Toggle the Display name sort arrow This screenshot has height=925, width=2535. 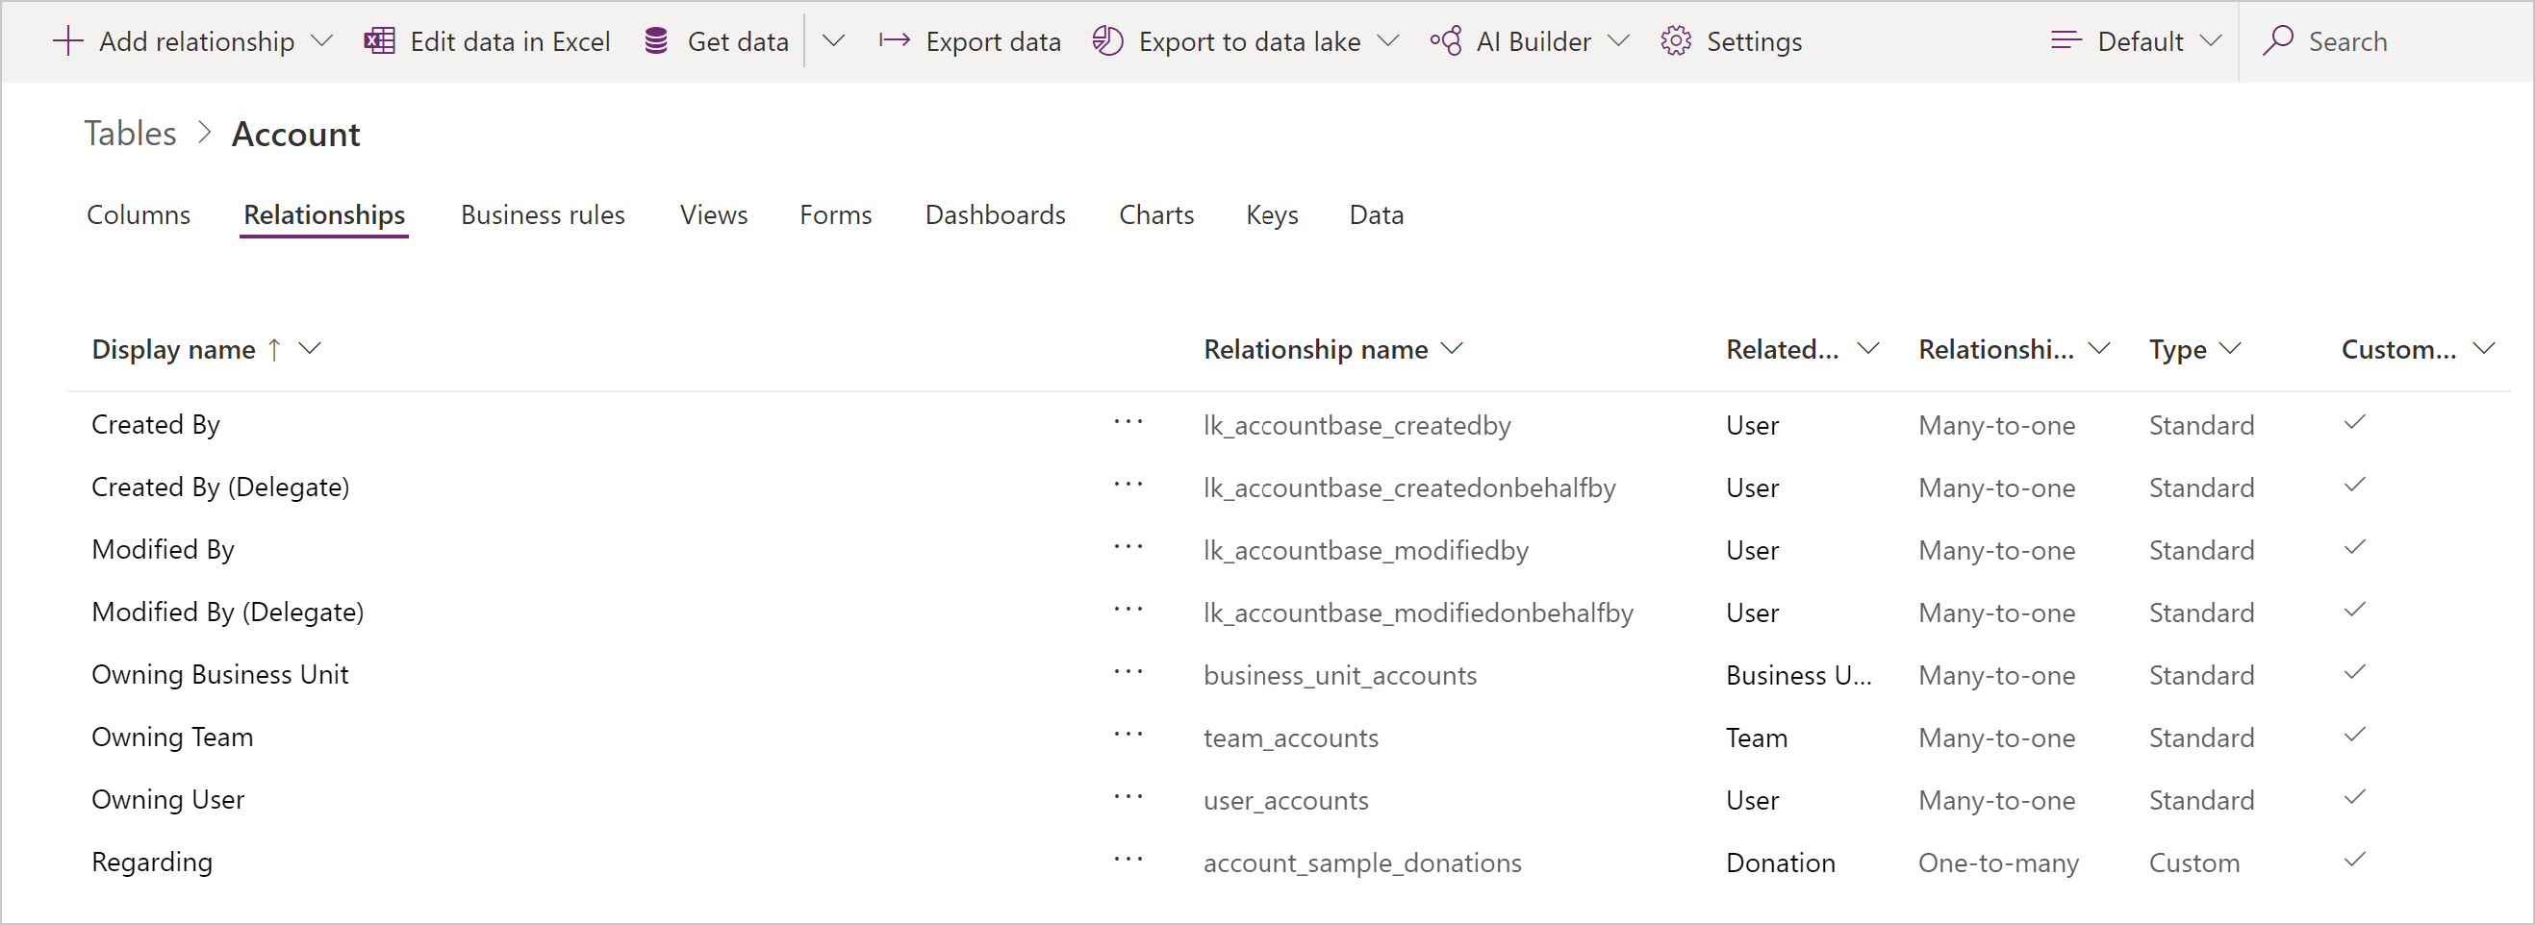(275, 348)
